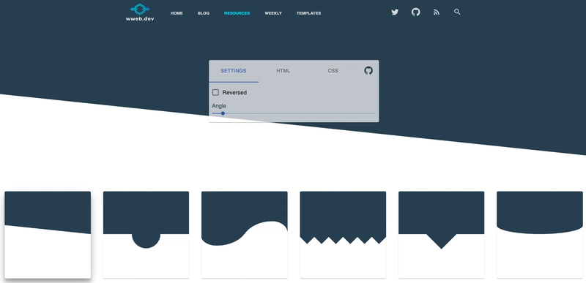Switch to the HTML tab
The height and width of the screenshot is (283, 586).
(283, 71)
